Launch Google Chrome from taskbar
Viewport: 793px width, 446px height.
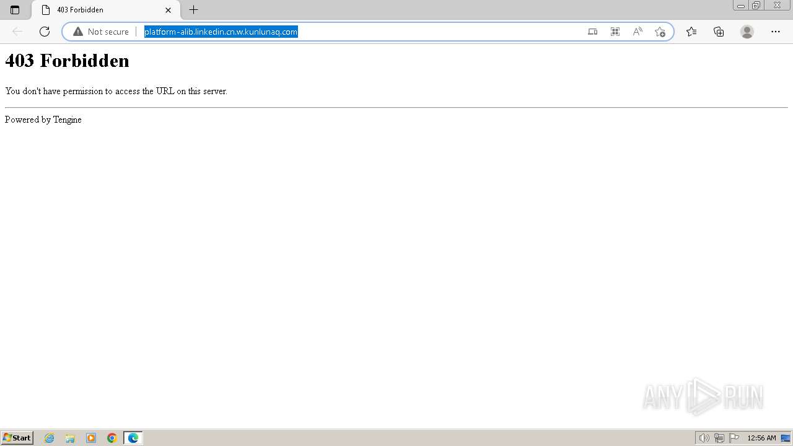(112, 438)
